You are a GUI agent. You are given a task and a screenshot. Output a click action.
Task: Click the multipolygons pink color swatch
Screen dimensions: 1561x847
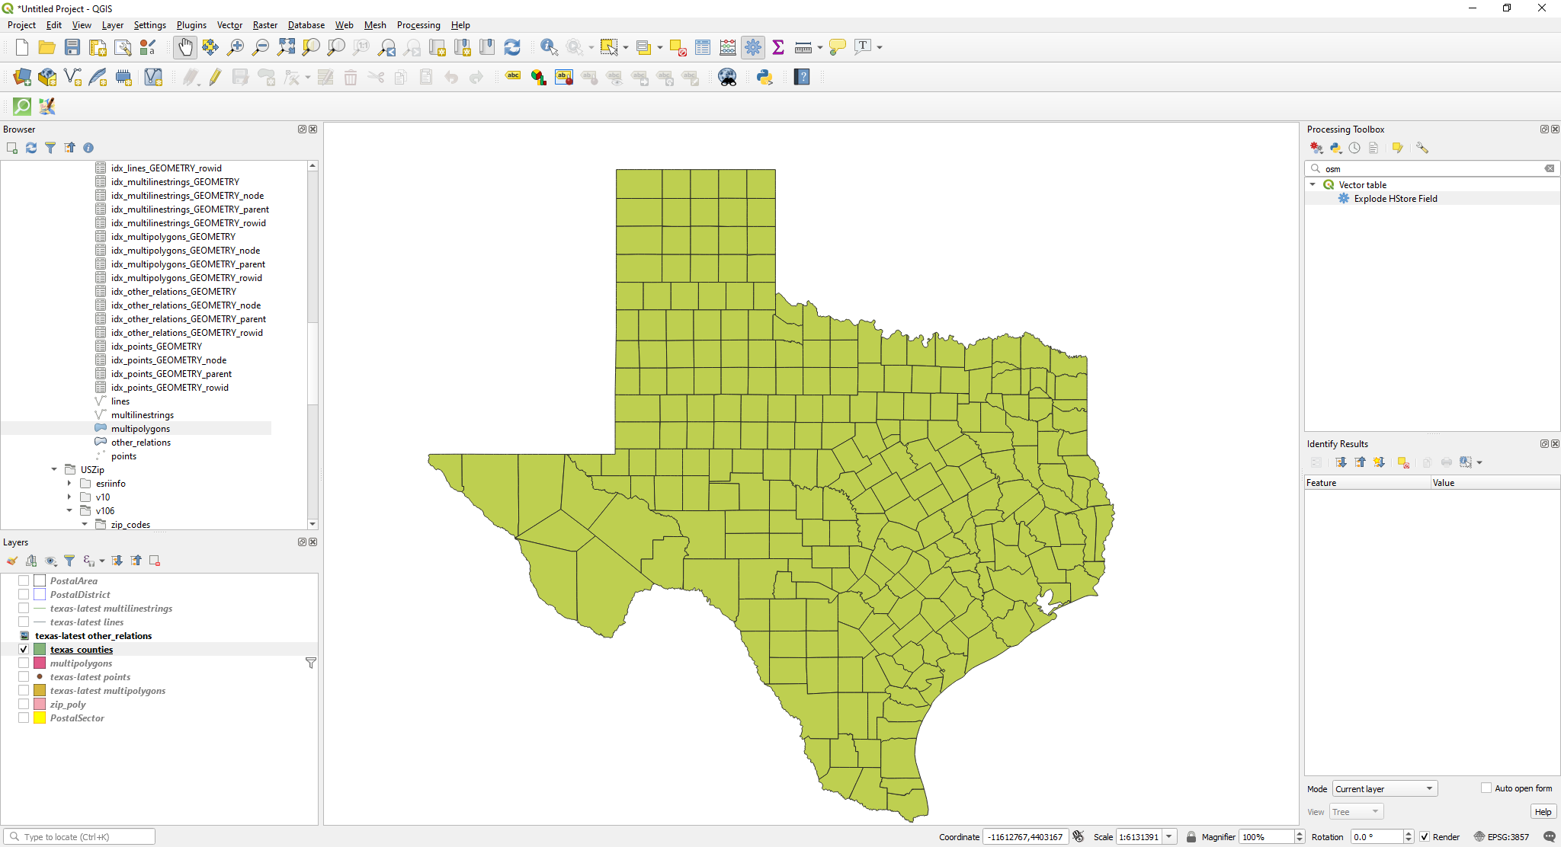point(40,663)
